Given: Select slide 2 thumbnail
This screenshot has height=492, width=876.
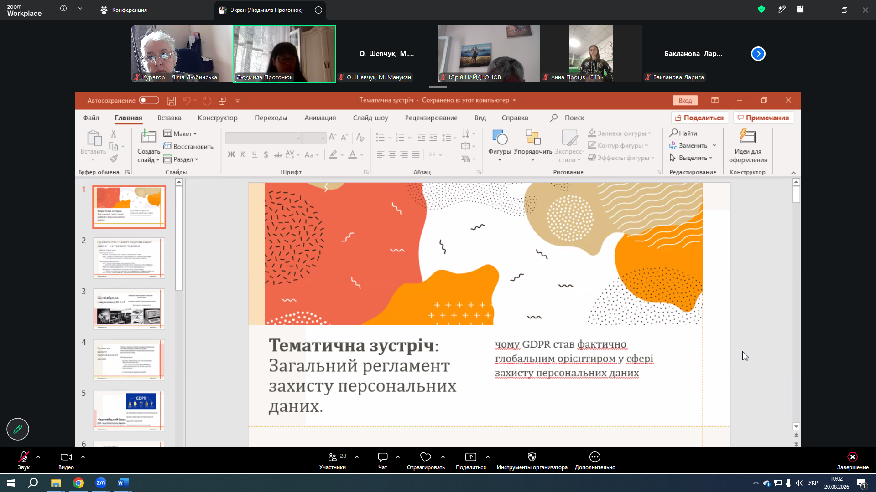Looking at the screenshot, I should coord(129,258).
